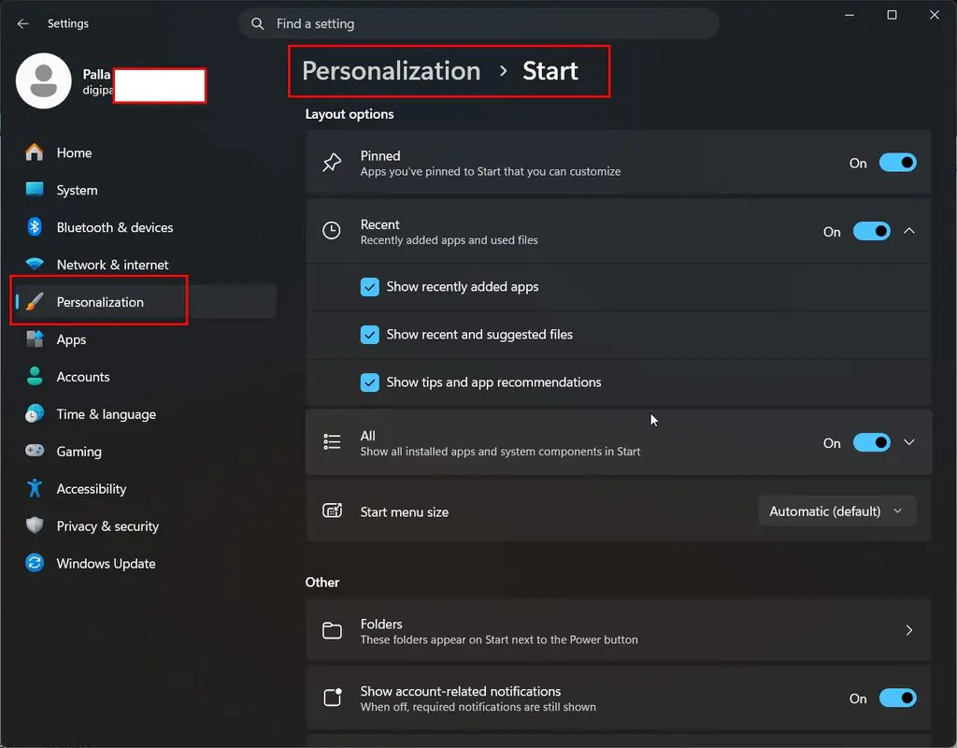
Task: Open Accessibility settings
Action: (145, 488)
